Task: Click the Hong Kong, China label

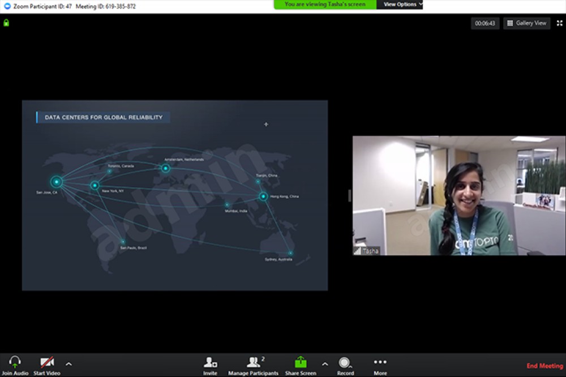Action: [285, 196]
